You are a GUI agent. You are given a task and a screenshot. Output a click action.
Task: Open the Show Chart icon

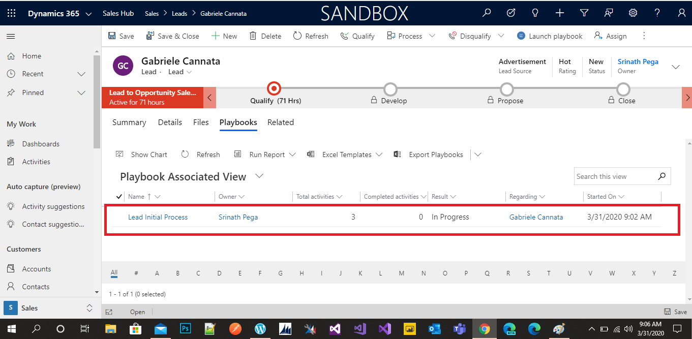coord(120,154)
